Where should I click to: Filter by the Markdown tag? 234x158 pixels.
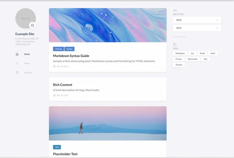[x=180, y=53]
